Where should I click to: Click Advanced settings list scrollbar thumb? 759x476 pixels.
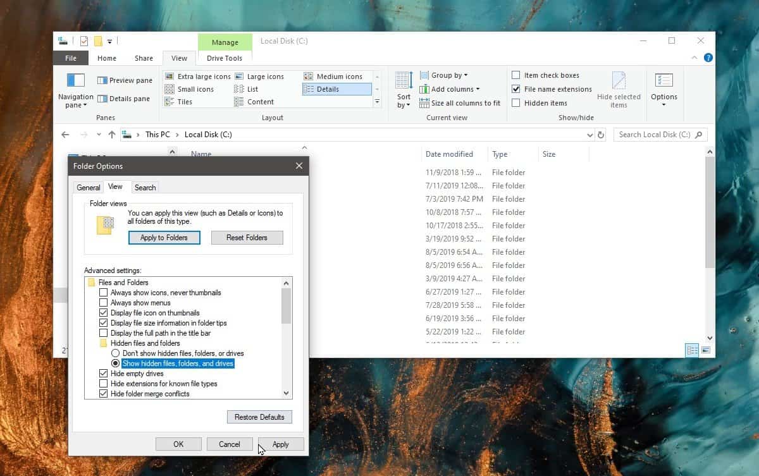(287, 306)
